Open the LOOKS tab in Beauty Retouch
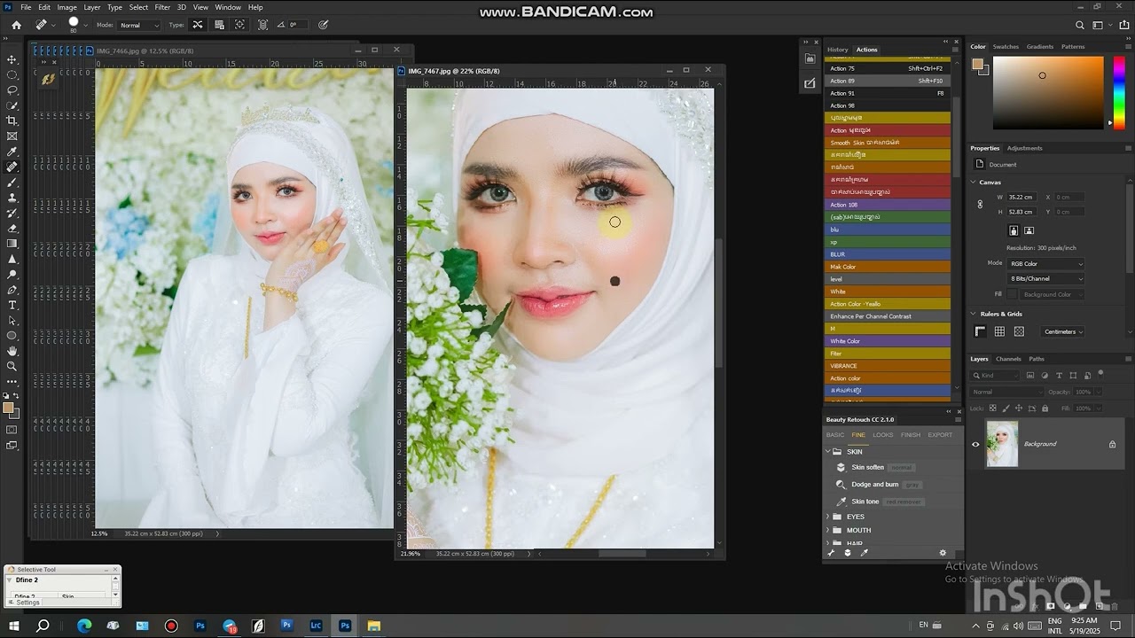Viewport: 1135px width, 638px height. (882, 435)
